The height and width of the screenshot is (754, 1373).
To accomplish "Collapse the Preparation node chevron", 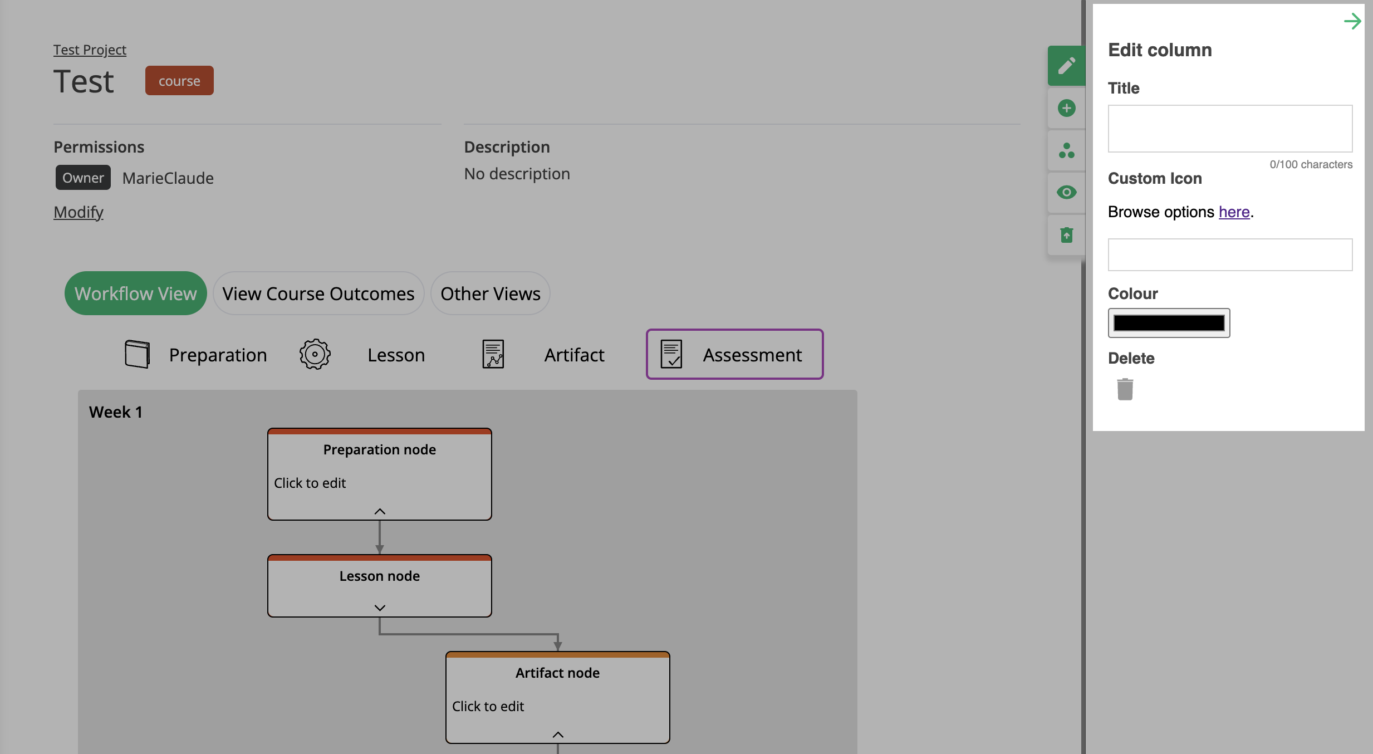I will pos(380,511).
